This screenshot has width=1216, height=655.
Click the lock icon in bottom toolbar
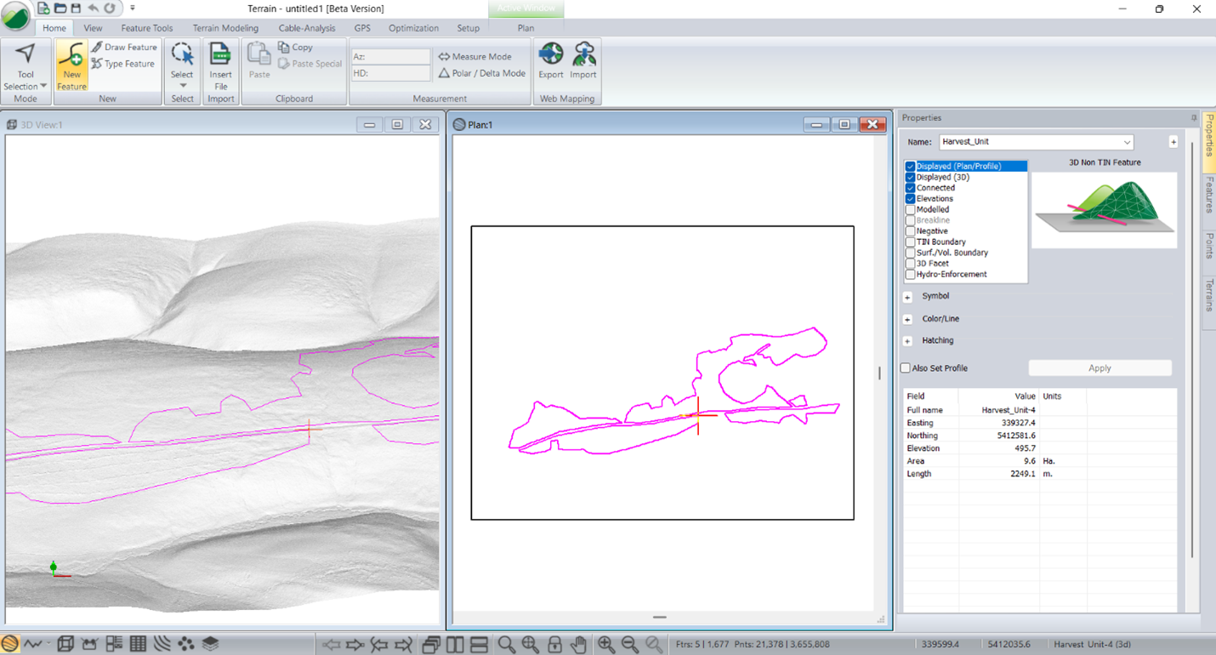(x=554, y=645)
